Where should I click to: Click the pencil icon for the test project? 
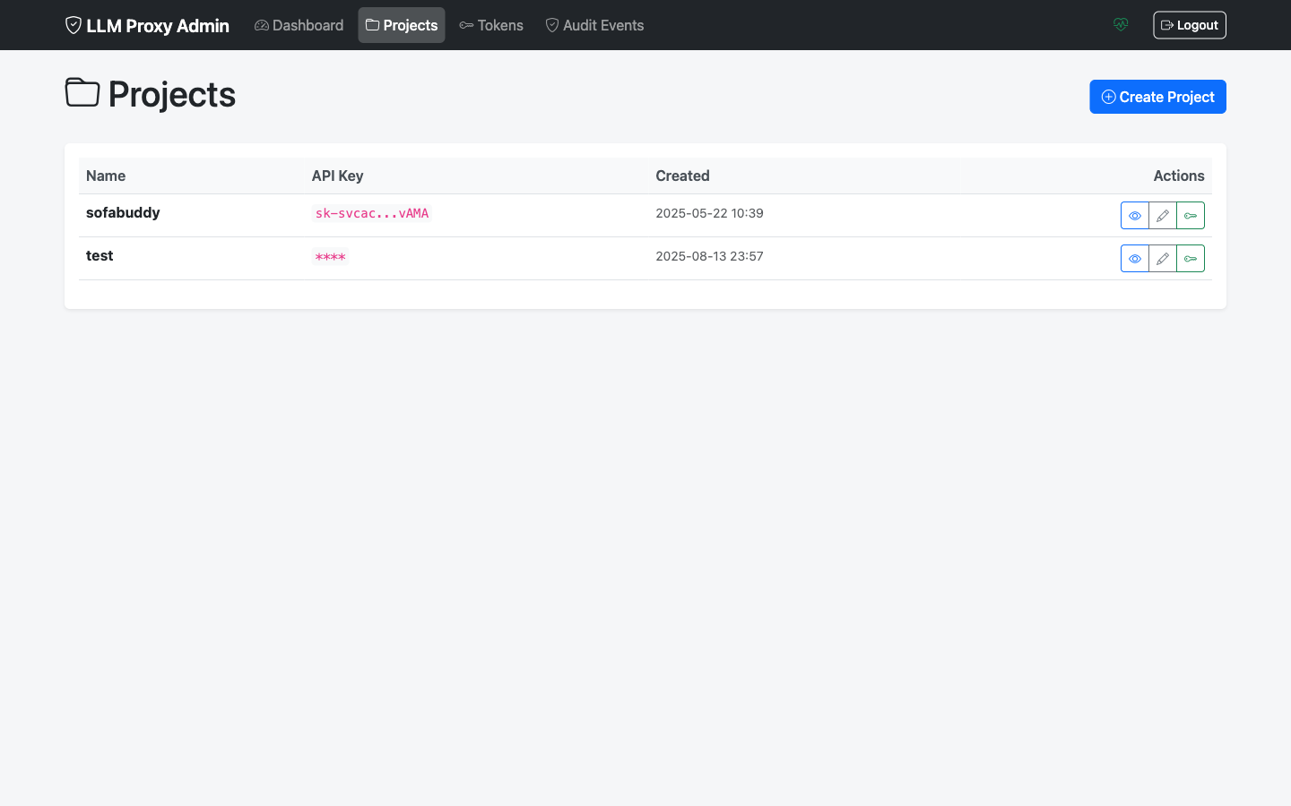[x=1163, y=259]
